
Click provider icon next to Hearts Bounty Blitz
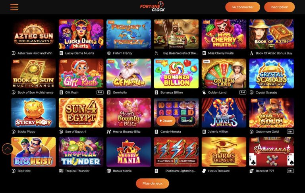(x=109, y=132)
